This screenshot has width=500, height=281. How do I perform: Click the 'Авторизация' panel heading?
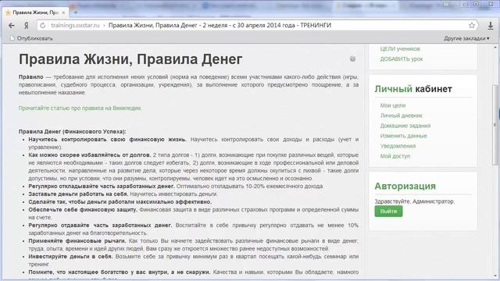(405, 186)
